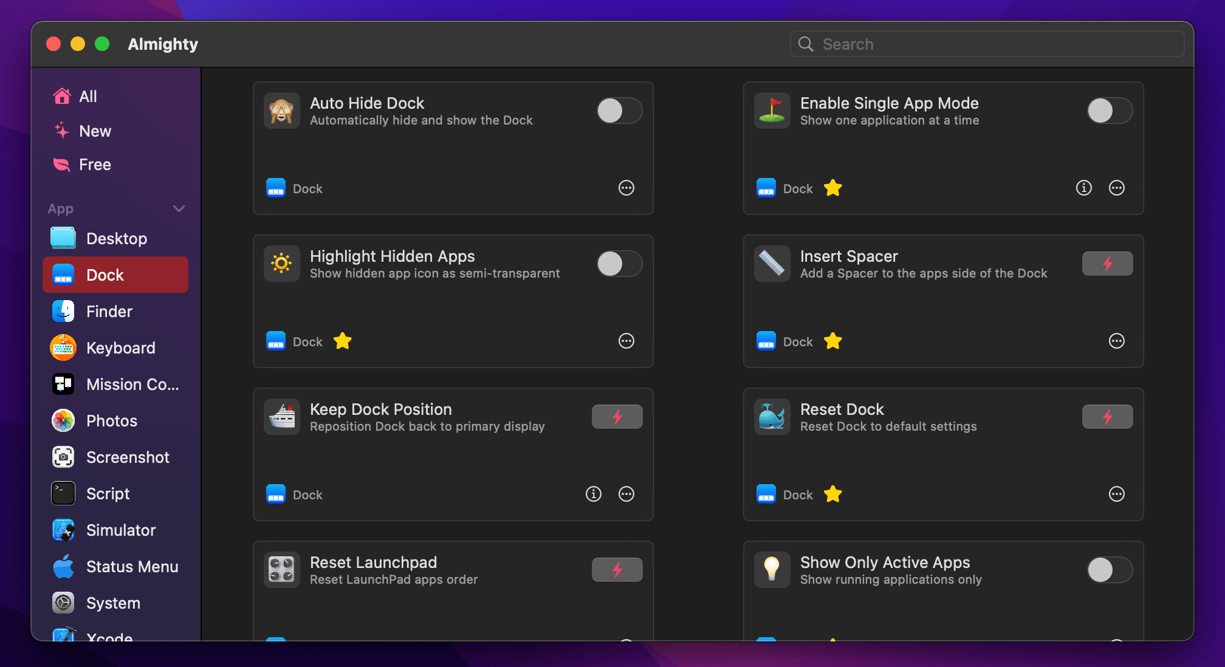Viewport: 1225px width, 667px height.
Task: Open more options for Insert Spacer
Action: click(1117, 341)
